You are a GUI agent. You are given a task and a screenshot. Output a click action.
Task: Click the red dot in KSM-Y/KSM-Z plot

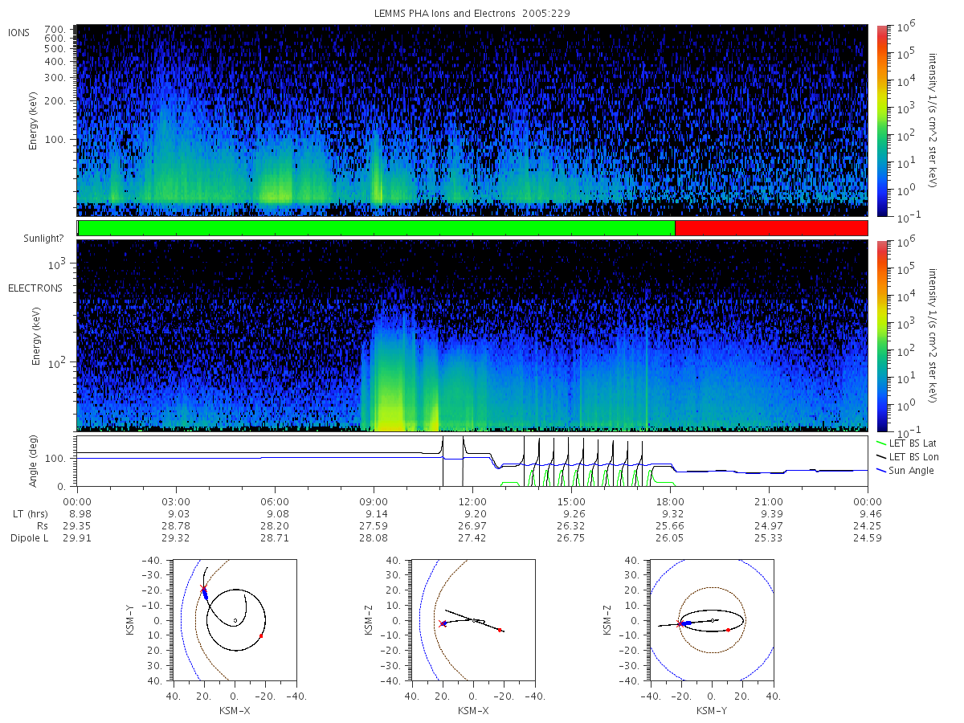click(728, 630)
